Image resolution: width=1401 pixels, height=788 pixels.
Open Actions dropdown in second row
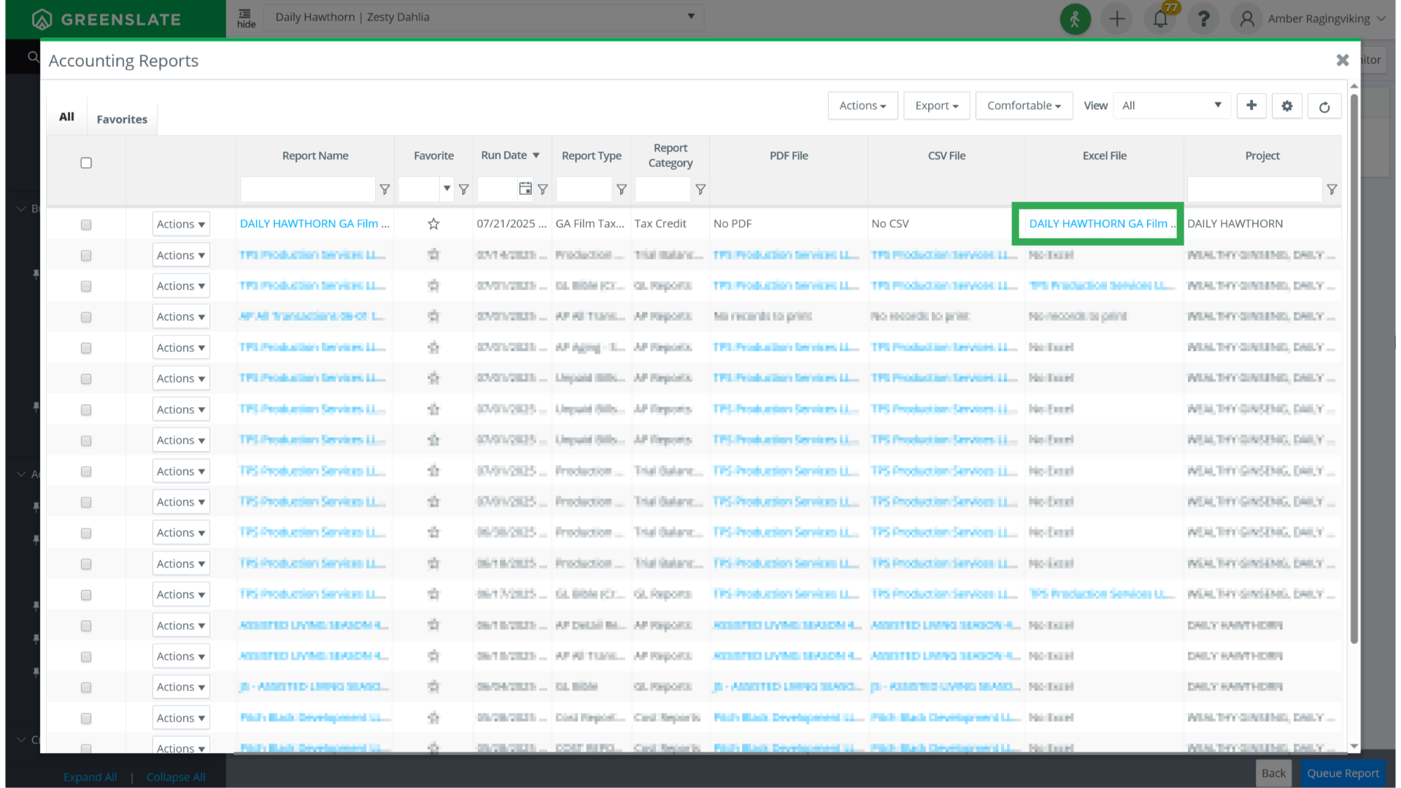pyautogui.click(x=181, y=255)
